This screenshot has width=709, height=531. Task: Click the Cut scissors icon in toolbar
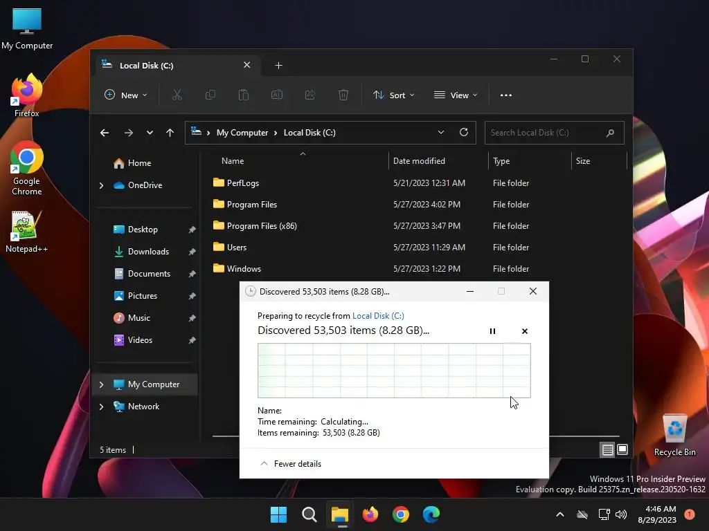177,95
